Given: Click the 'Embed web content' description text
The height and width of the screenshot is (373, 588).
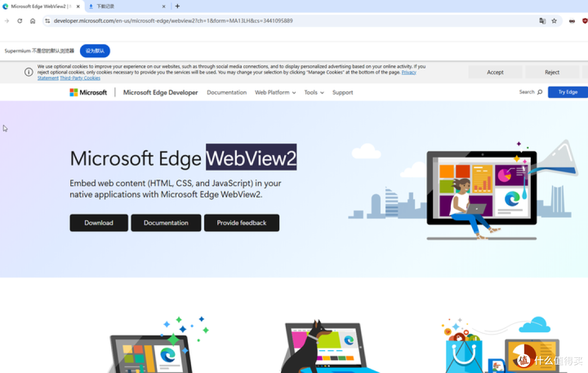Looking at the screenshot, I should [175, 189].
